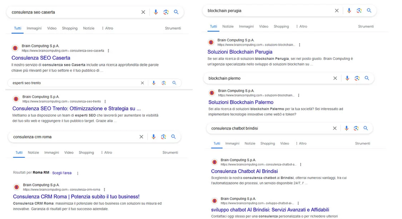Viewport: 402px width, 219px height.
Task: Open the 'Consulenza SEO Caserta' result
Action: (41, 58)
